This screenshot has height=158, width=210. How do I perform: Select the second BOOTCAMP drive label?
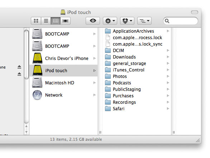point(57,46)
